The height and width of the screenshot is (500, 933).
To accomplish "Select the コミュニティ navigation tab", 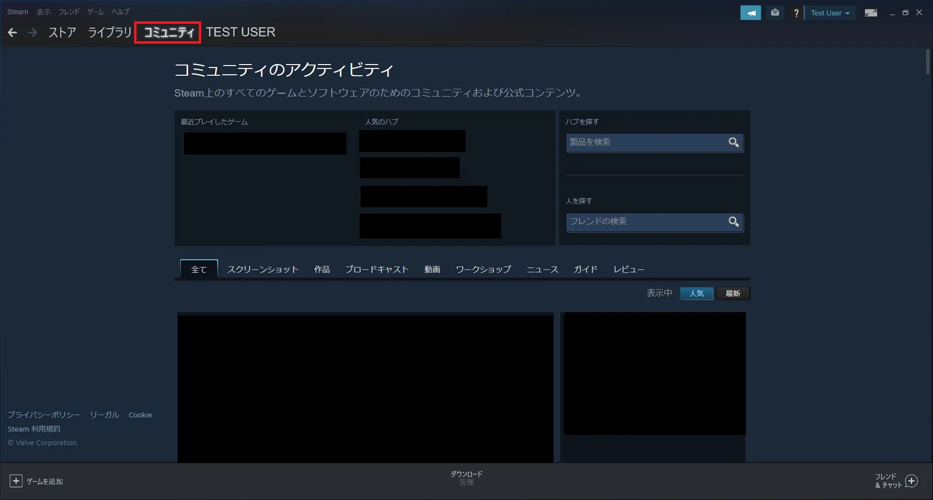I will tap(168, 33).
